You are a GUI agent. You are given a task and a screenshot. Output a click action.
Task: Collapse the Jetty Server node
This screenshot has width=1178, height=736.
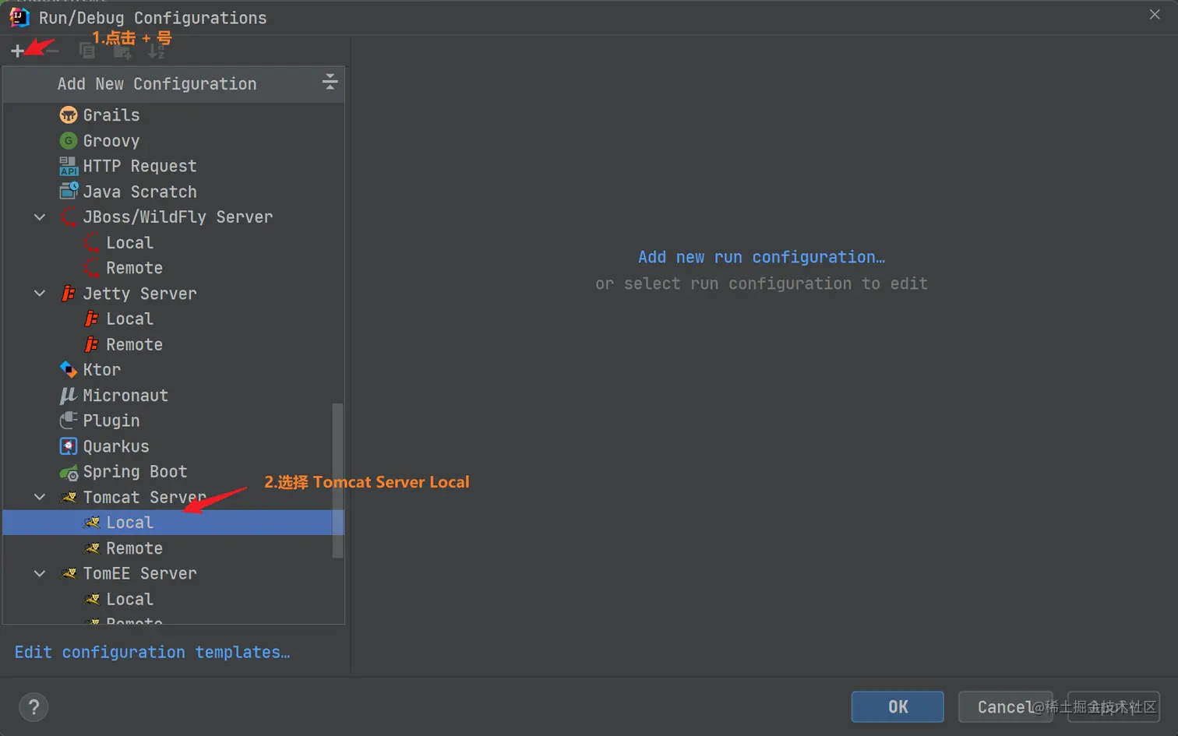tap(40, 294)
